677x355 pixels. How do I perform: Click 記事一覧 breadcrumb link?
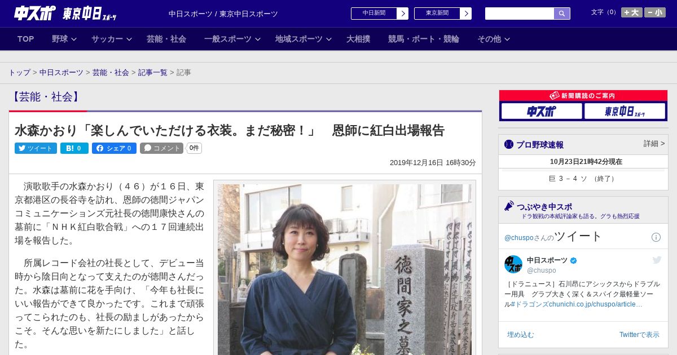pyautogui.click(x=153, y=73)
